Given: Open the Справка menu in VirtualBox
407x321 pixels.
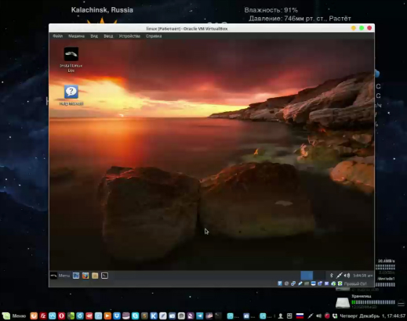Looking at the screenshot, I should [154, 36].
